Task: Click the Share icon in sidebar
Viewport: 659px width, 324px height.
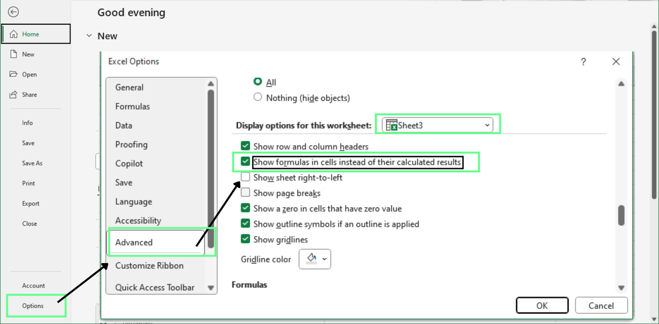Action: pos(14,94)
